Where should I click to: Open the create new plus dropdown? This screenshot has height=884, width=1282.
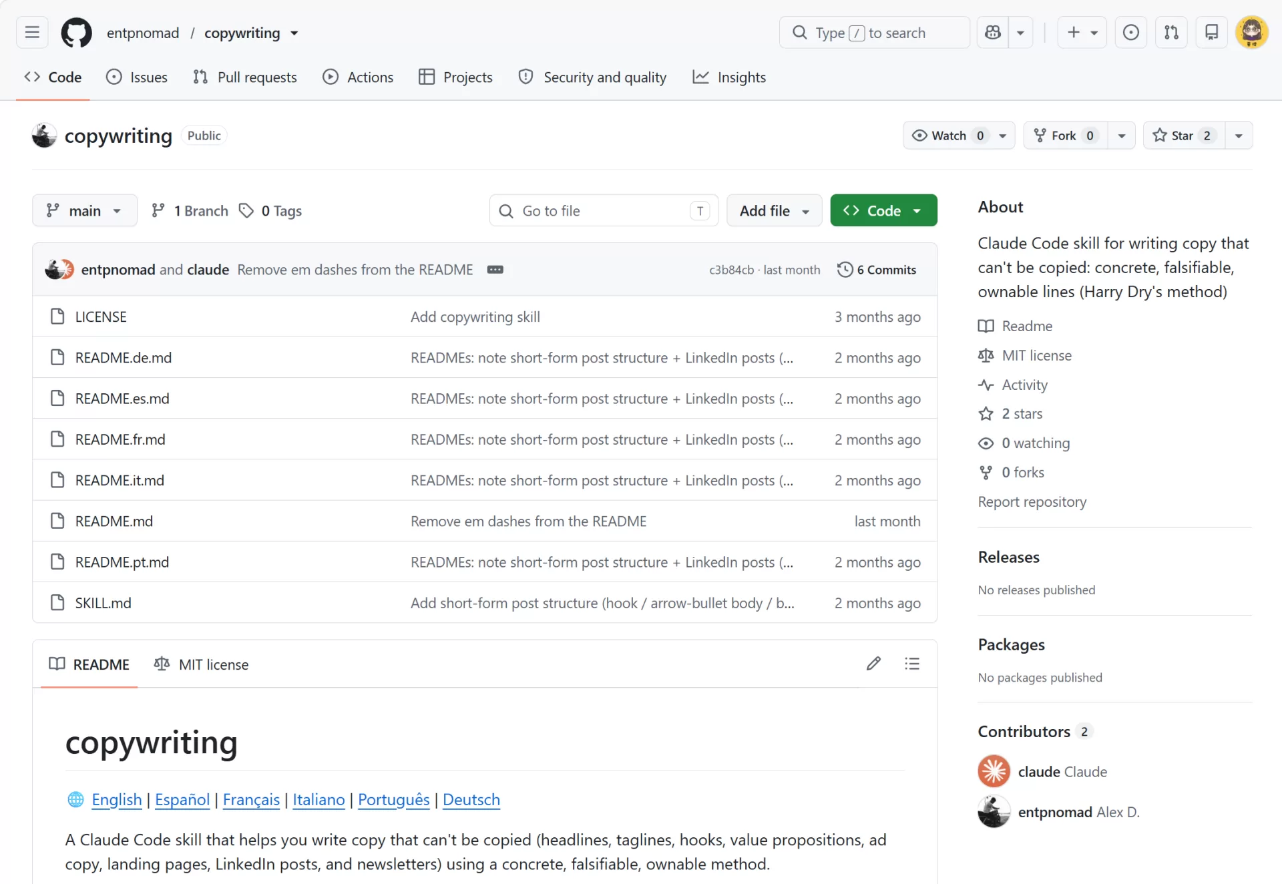coord(1082,32)
